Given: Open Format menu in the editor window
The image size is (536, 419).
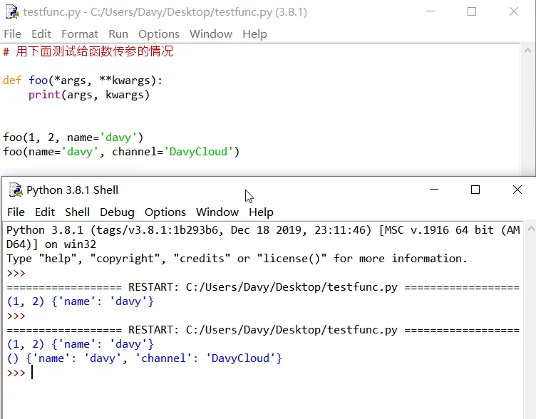Looking at the screenshot, I should coord(80,34).
